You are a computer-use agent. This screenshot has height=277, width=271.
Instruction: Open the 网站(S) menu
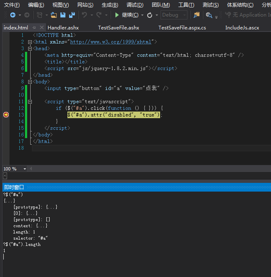85,5
